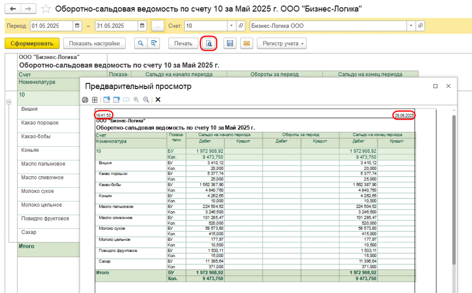Click the Сформировать button

[x=32, y=43]
